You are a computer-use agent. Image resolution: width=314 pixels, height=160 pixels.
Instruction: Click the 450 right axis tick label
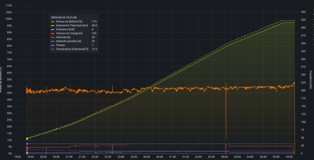pyautogui.click(x=303, y=12)
